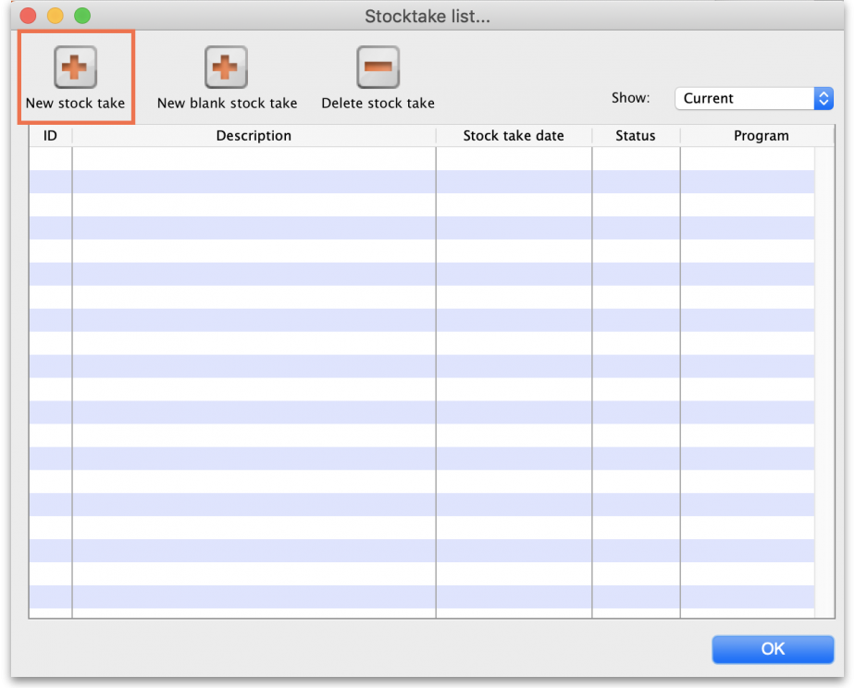Open the Show dropdown set to Current

click(x=745, y=99)
